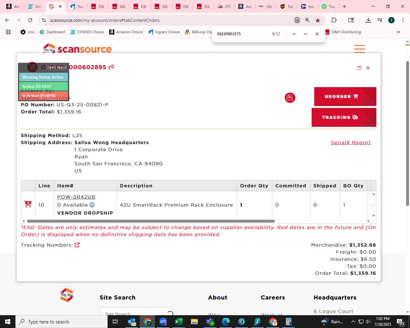
Task: Reload the current page
Action: click(x=30, y=20)
